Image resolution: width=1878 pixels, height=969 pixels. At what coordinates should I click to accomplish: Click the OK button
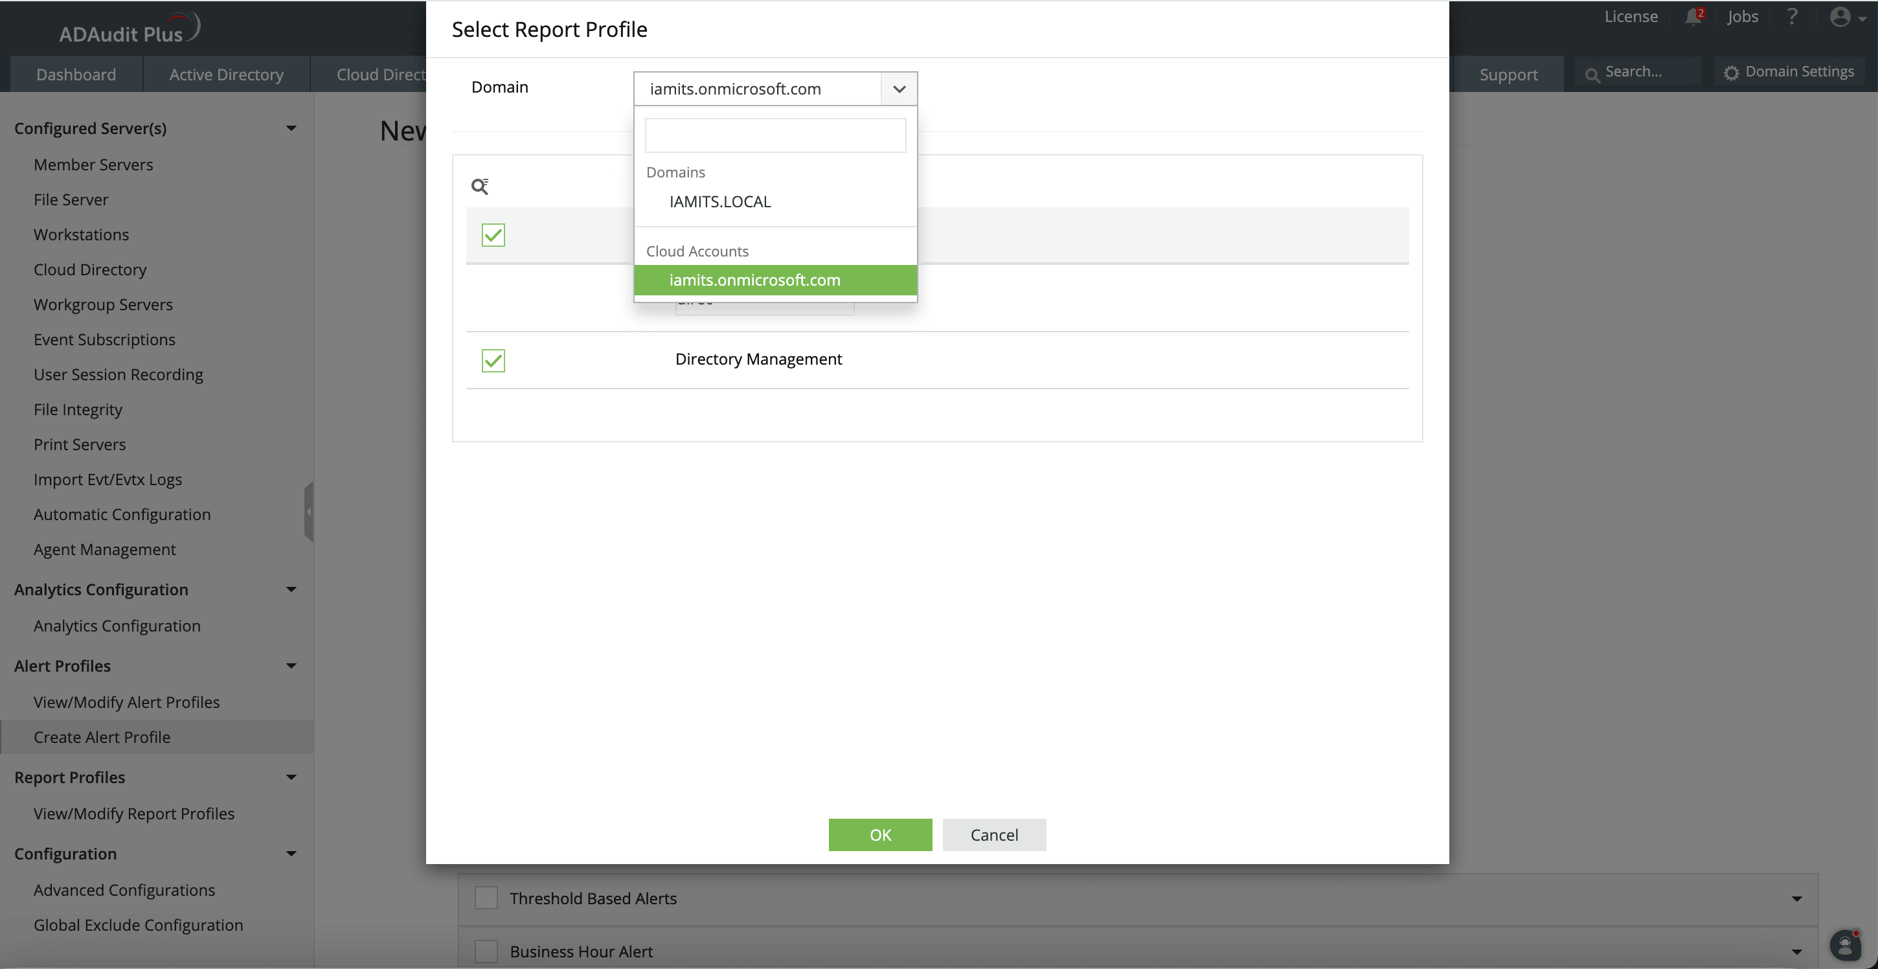pos(880,835)
